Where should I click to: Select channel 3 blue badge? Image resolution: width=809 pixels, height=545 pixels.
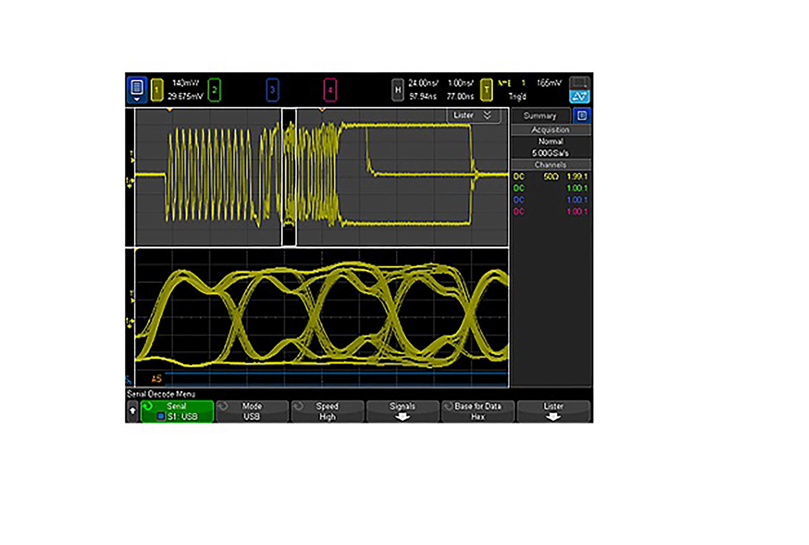pyautogui.click(x=272, y=90)
